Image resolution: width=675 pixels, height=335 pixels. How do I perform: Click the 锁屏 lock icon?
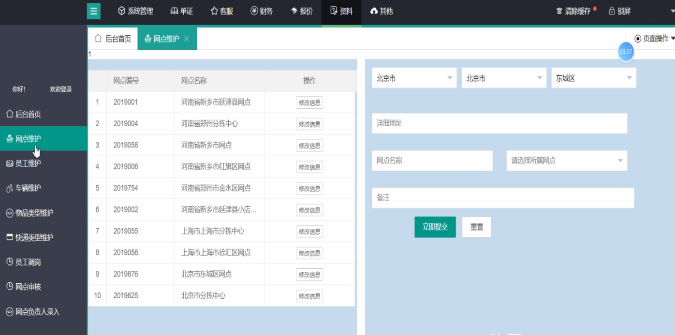(612, 11)
